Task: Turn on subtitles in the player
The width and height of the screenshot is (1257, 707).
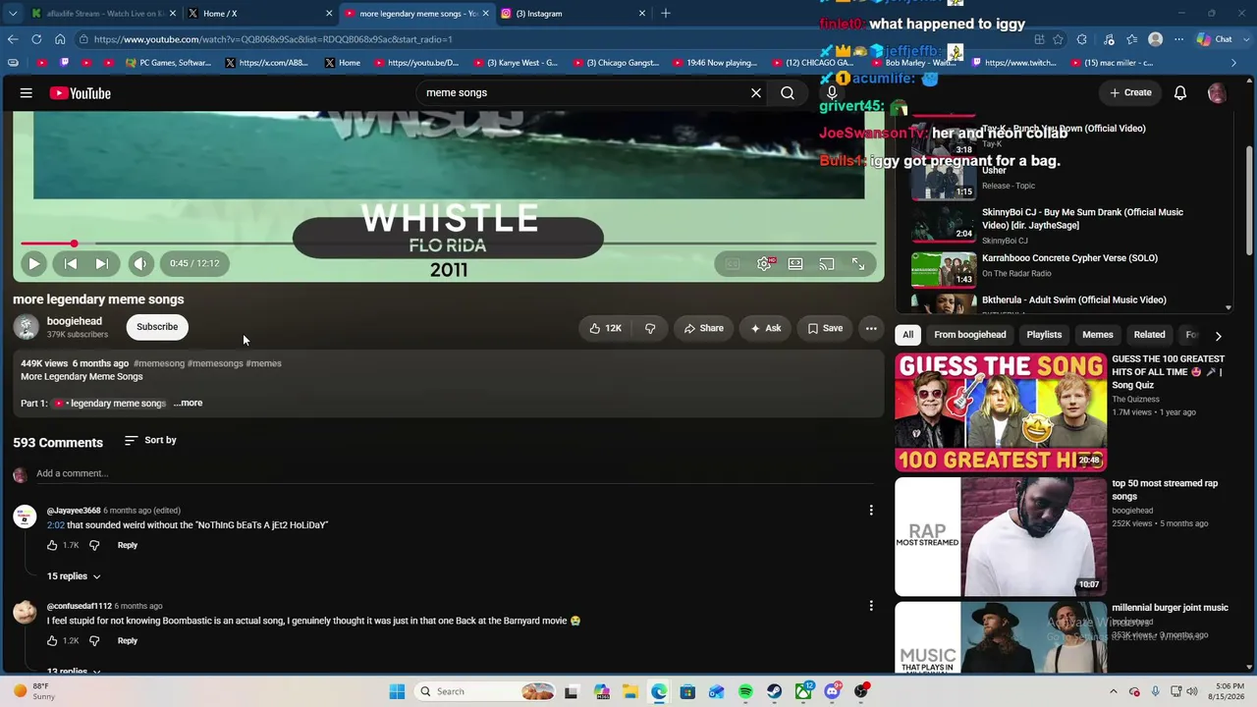Action: click(x=732, y=263)
